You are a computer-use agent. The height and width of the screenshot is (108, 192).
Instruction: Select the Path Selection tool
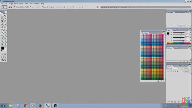[x=2, y=35]
